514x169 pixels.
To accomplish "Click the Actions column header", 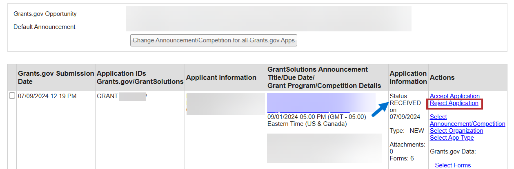I will click(x=442, y=77).
